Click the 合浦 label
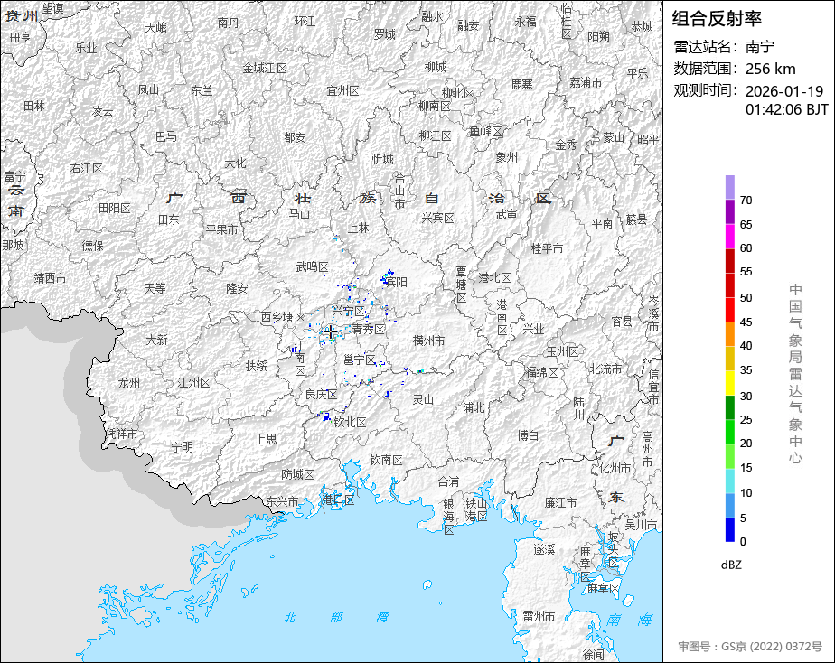This screenshot has height=663, width=835. click(448, 481)
